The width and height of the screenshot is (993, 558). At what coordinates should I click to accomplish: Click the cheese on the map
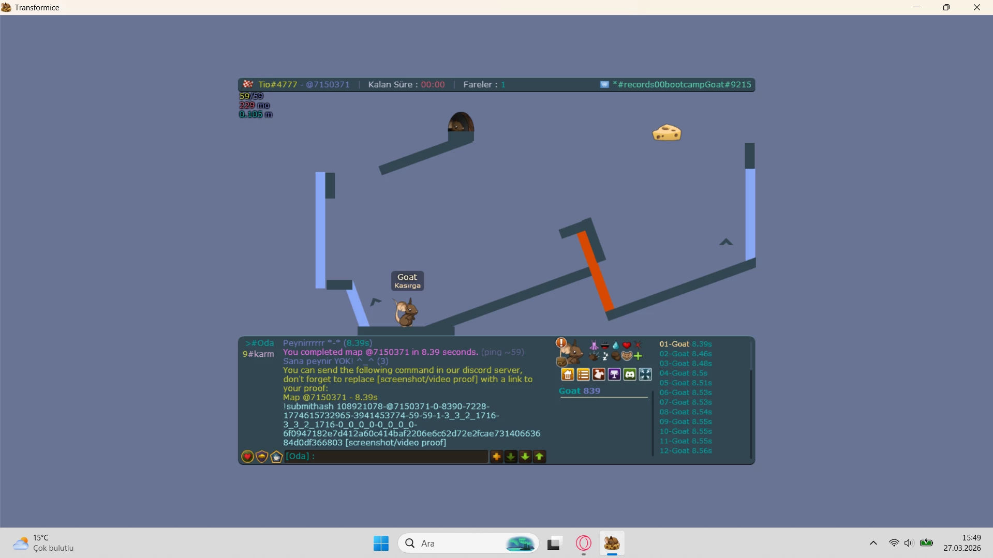[666, 132]
